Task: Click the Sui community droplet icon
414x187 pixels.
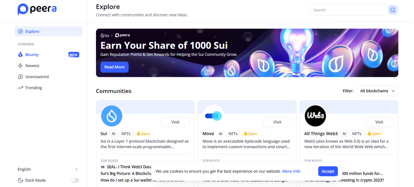Action: [x=112, y=116]
